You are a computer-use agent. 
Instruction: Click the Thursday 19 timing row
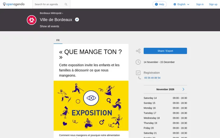pos(165,123)
